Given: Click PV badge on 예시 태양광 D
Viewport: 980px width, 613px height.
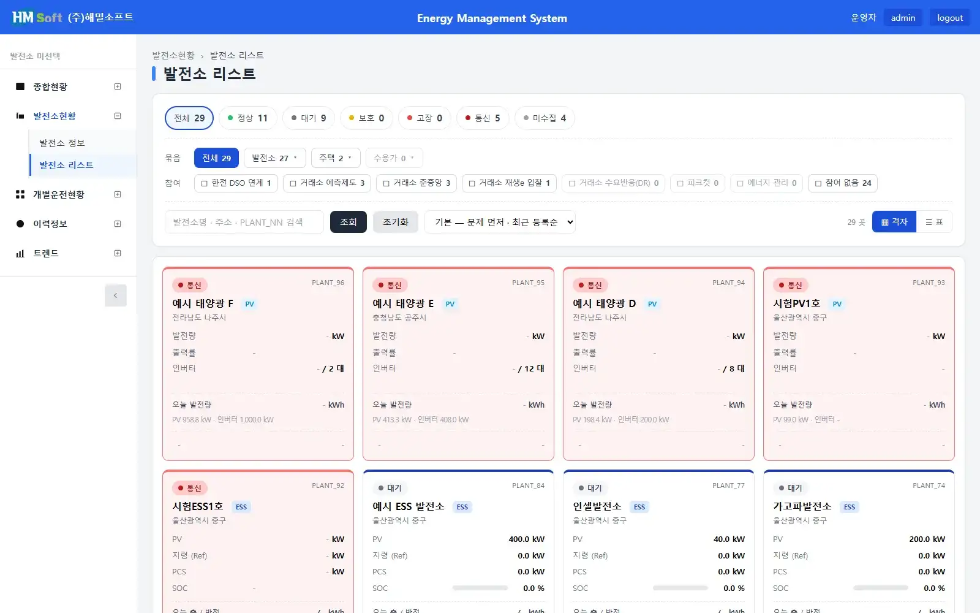Looking at the screenshot, I should 652,304.
